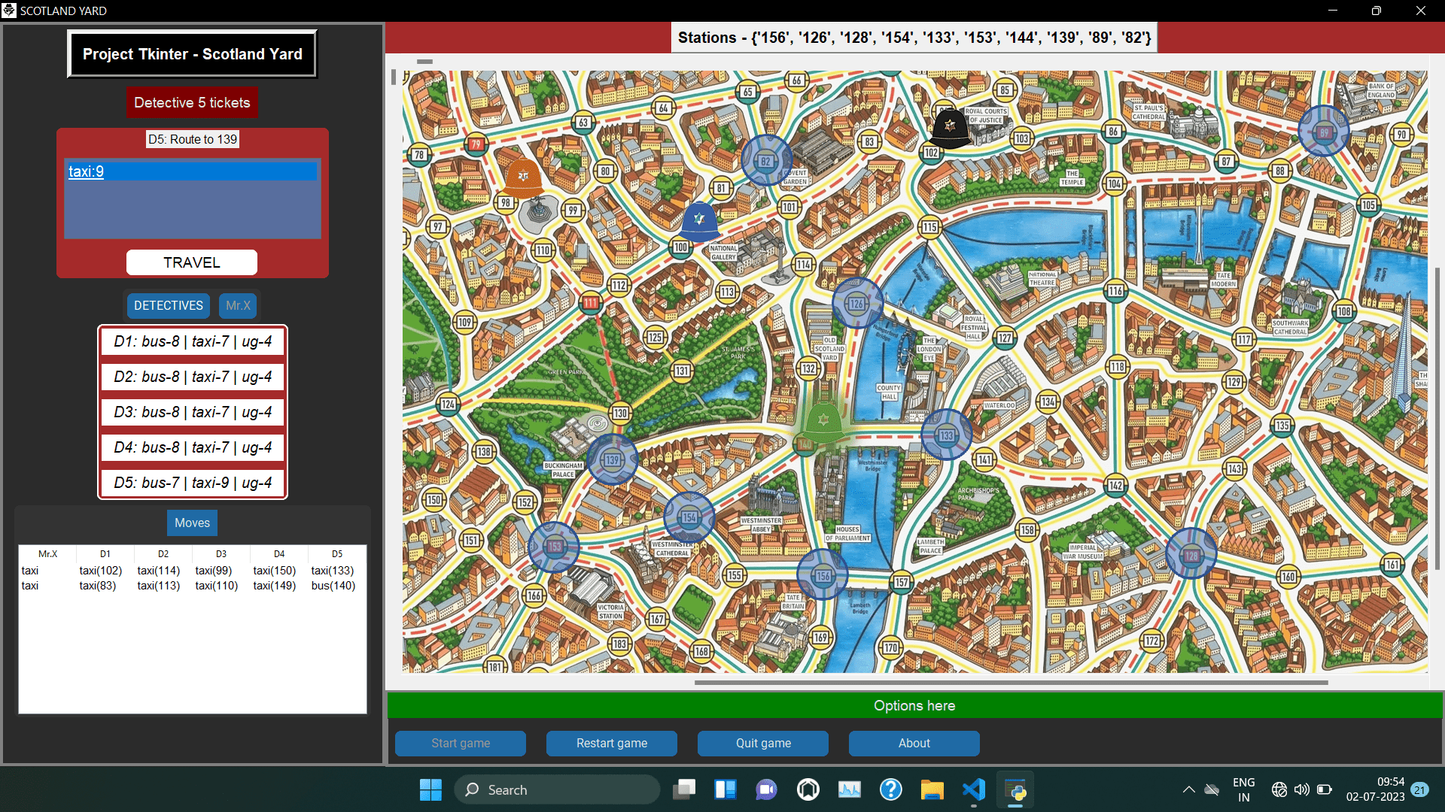Click the Start game button

461,743
